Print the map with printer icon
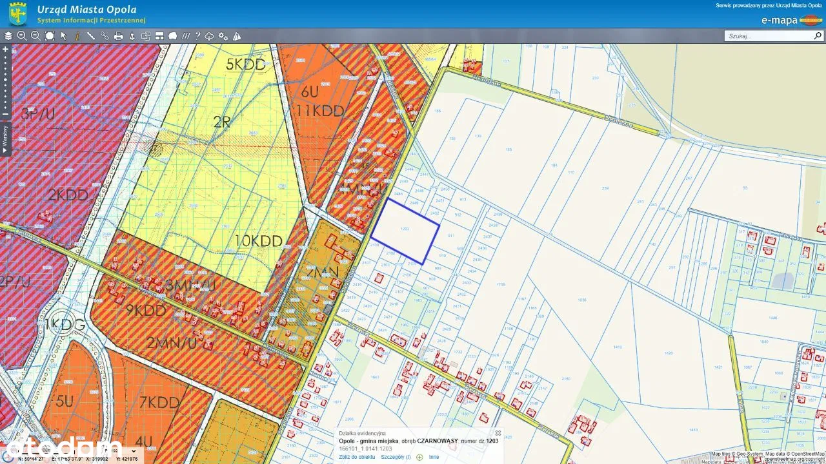Image resolution: width=826 pixels, height=464 pixels. click(119, 36)
